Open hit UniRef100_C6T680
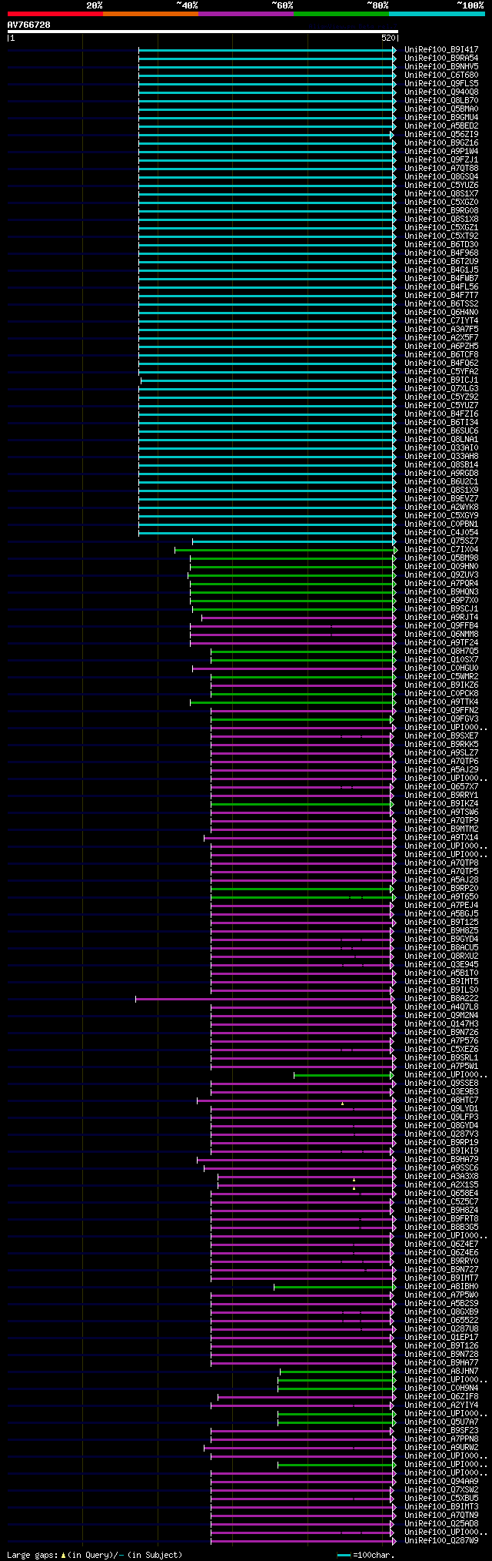The width and height of the screenshot is (492, 1561). 441,75
